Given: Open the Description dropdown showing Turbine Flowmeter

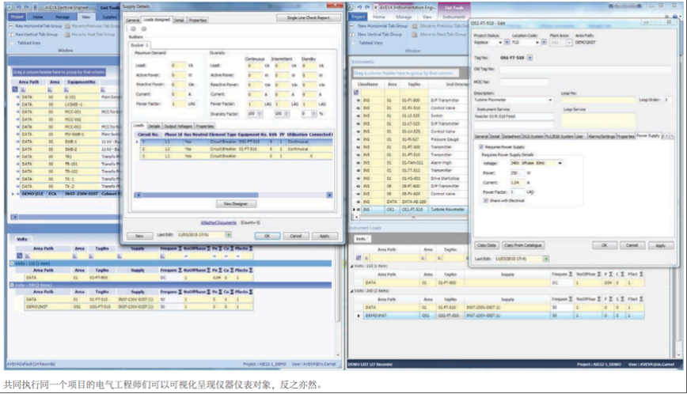Looking at the screenshot, I should tap(550, 100).
